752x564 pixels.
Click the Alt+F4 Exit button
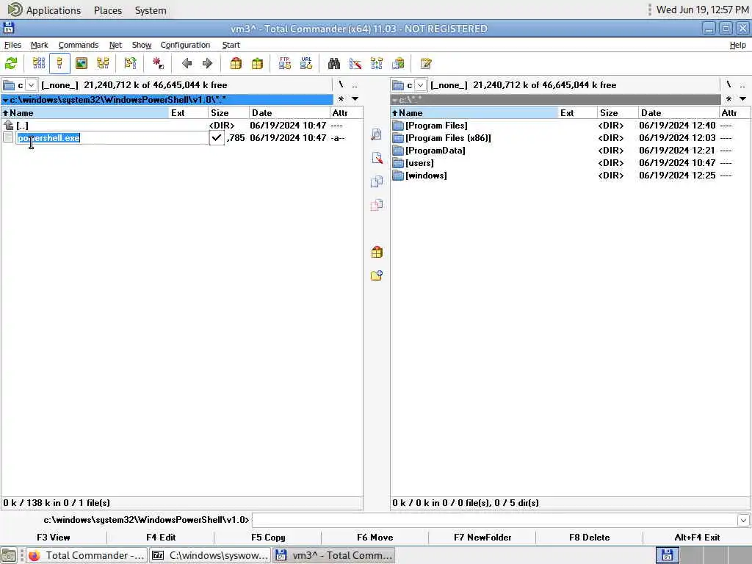point(697,537)
